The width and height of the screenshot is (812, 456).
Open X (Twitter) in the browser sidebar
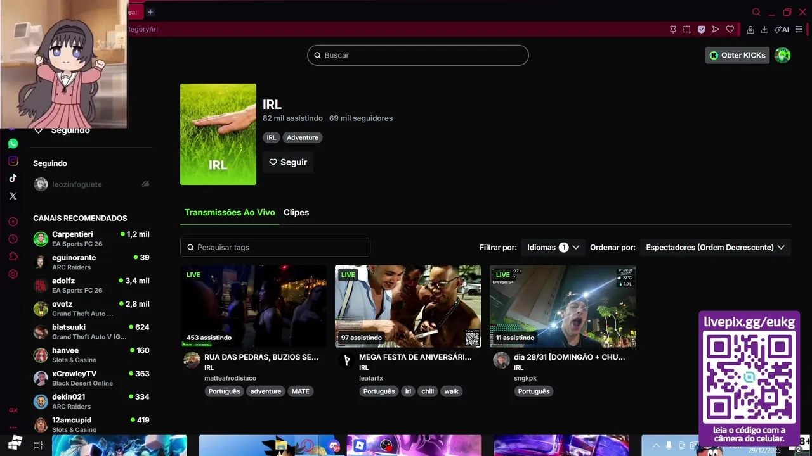(x=13, y=196)
